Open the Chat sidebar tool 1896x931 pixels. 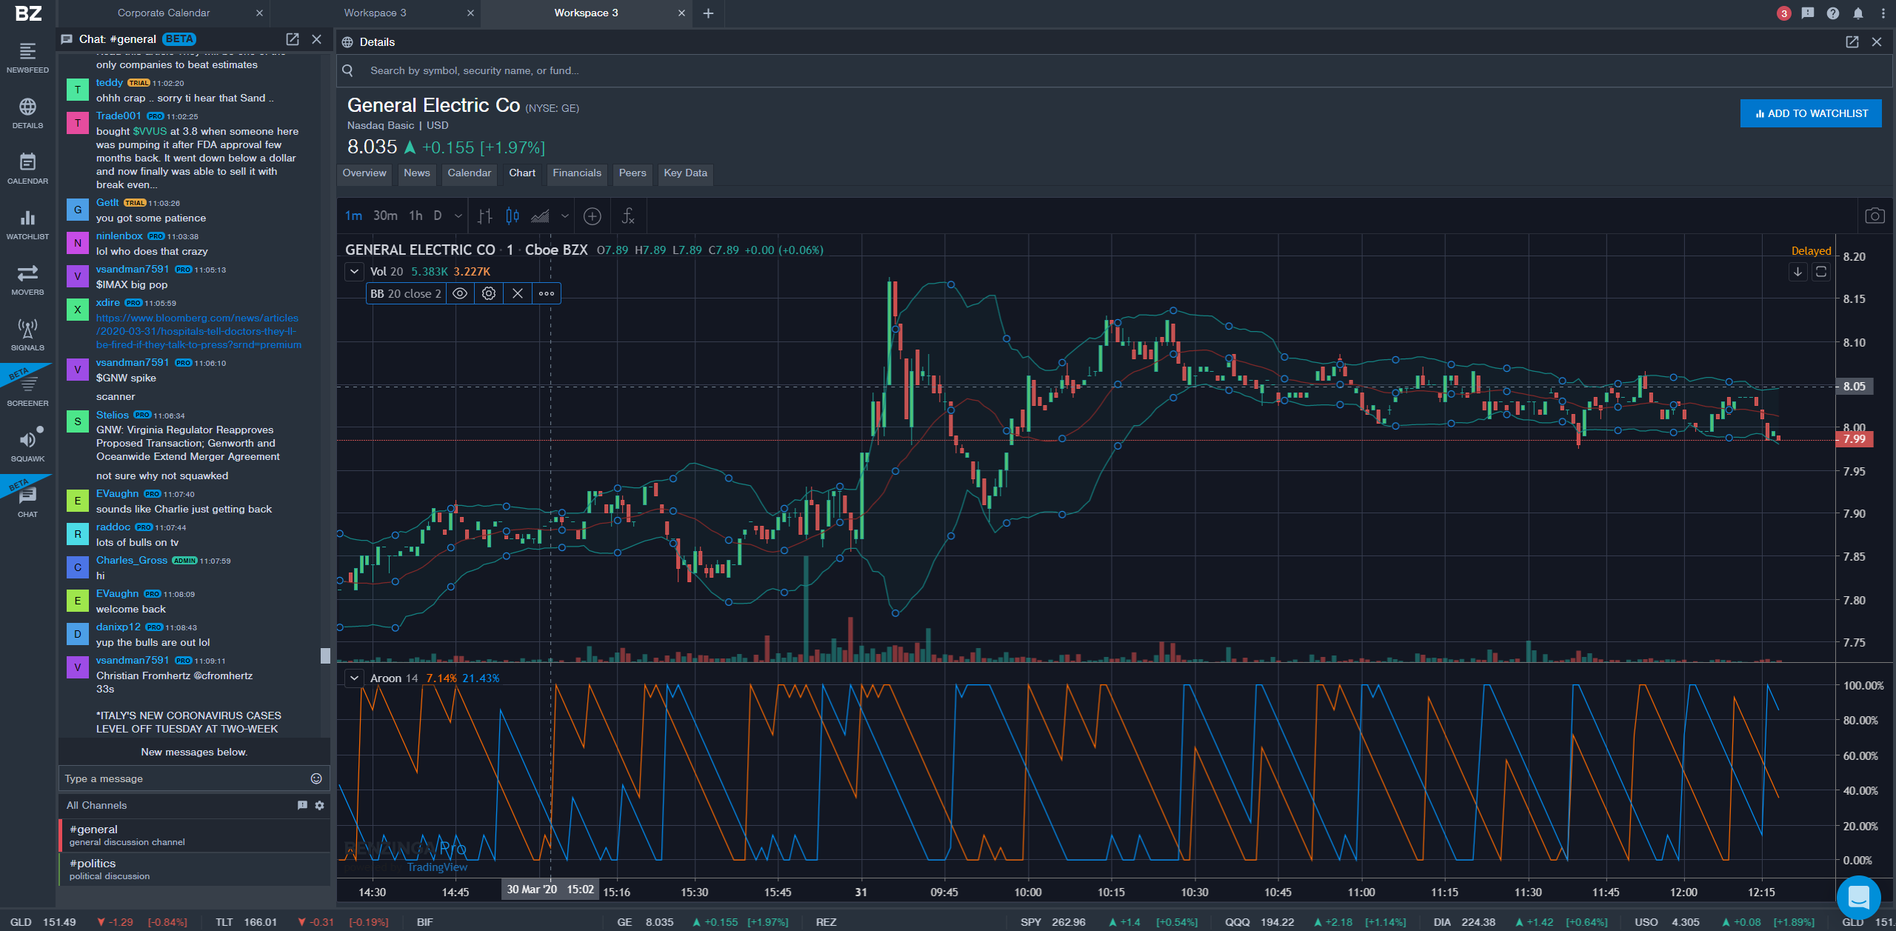(27, 502)
